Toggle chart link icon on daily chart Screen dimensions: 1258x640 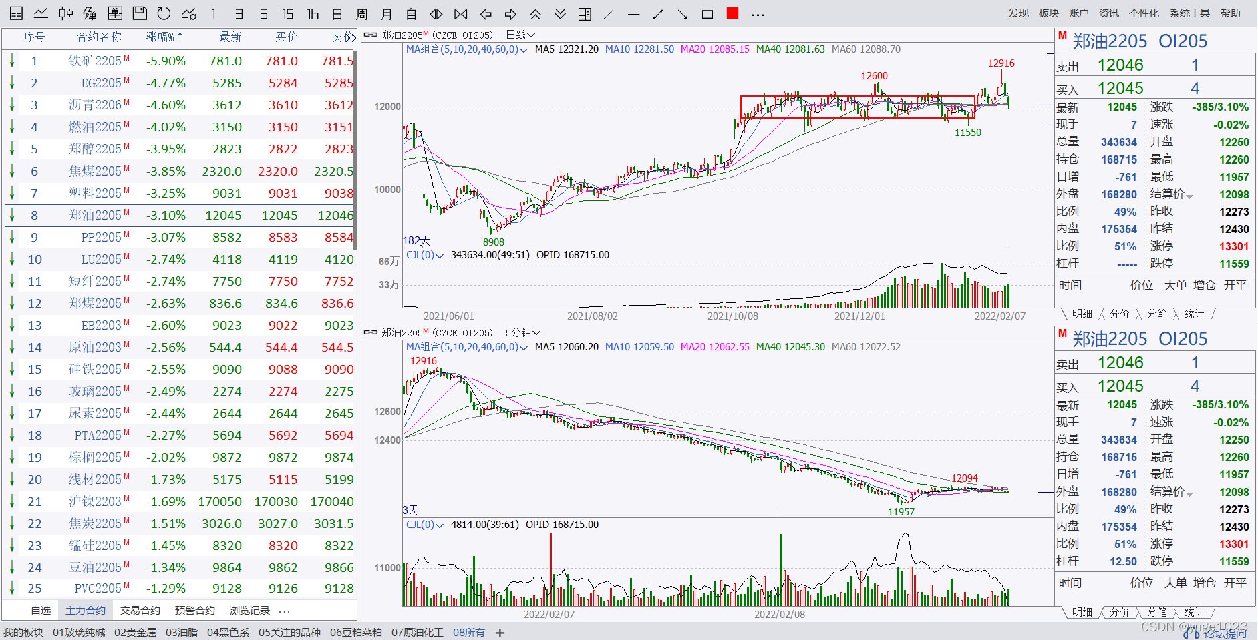click(x=370, y=35)
